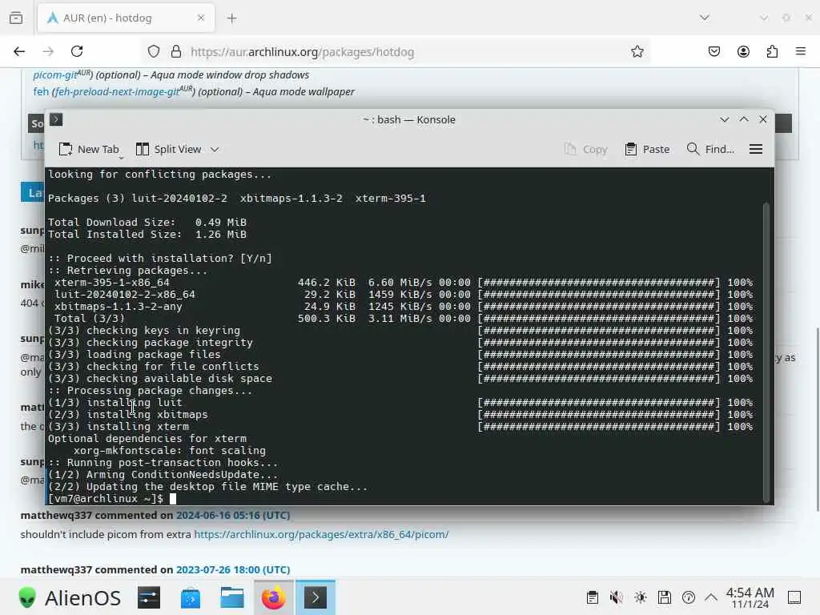Image resolution: width=820 pixels, height=615 pixels.
Task: List all tabs dropdown in Firefox
Action: (x=705, y=18)
